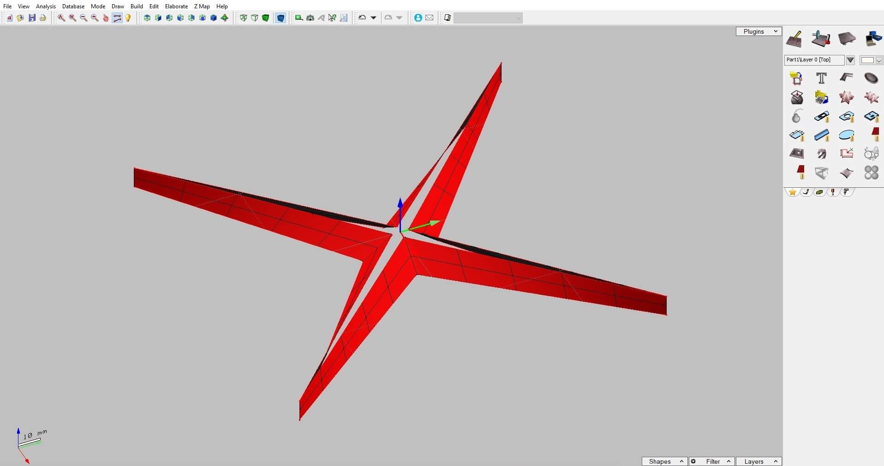This screenshot has width=884, height=466.
Task: Open the Z Map menu
Action: (202, 6)
